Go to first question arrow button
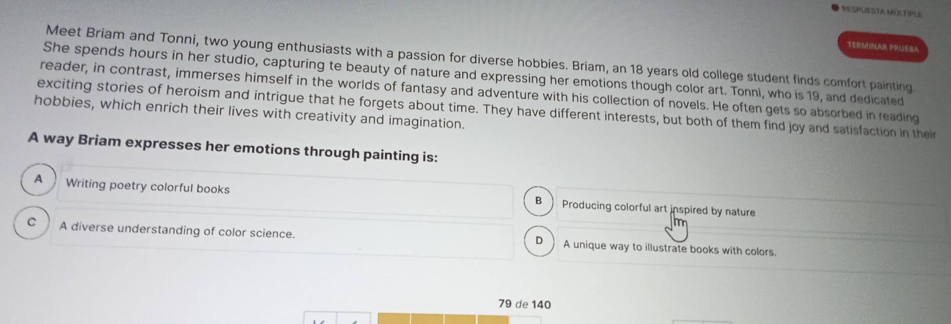951x324 pixels. (x=320, y=319)
